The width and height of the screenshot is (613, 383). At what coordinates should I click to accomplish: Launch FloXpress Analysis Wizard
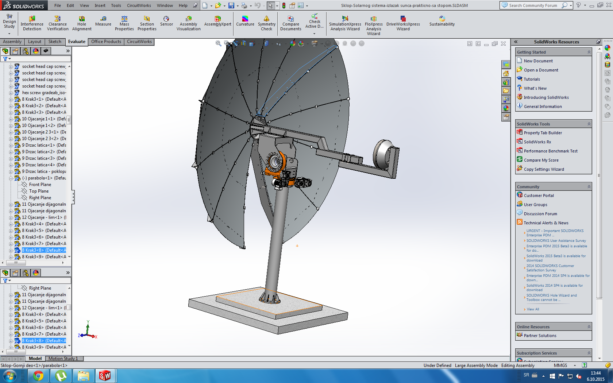[x=374, y=26]
